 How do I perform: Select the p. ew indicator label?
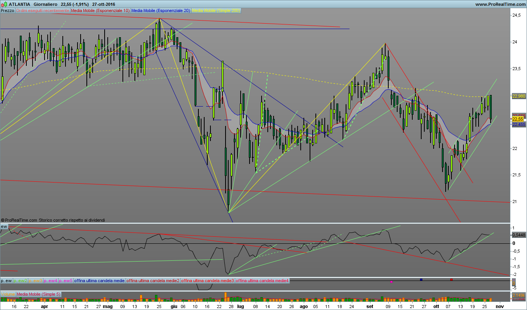pyautogui.click(x=7, y=280)
